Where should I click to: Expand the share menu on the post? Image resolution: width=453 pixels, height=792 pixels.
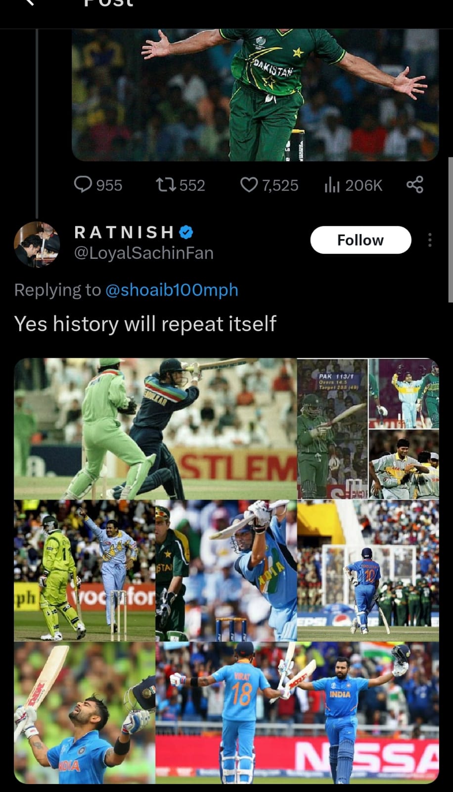414,185
